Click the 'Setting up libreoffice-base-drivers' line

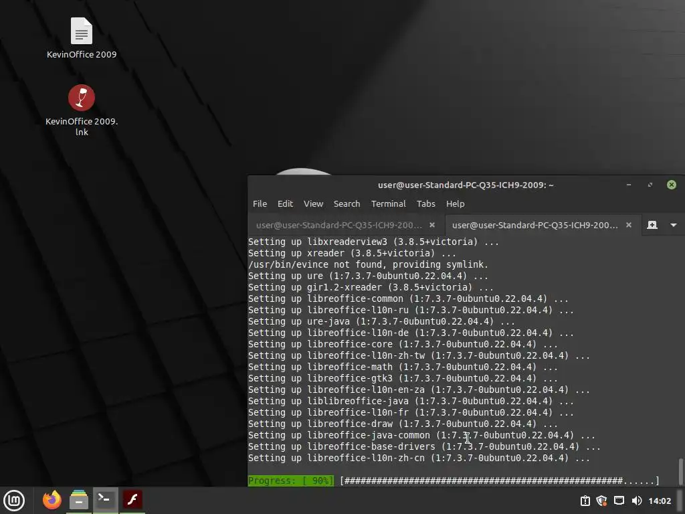click(x=423, y=446)
